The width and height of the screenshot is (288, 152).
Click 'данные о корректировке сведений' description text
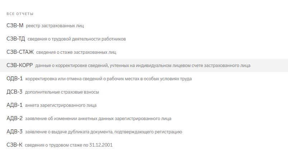coord(143,66)
